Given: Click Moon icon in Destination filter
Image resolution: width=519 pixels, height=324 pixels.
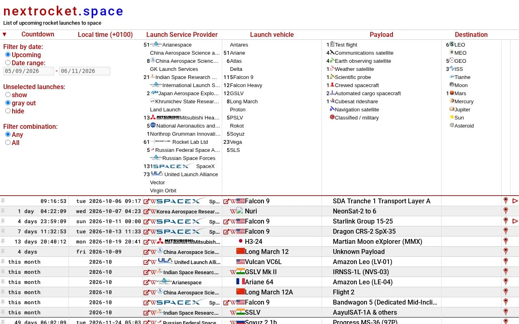Looking at the screenshot, I should (452, 85).
